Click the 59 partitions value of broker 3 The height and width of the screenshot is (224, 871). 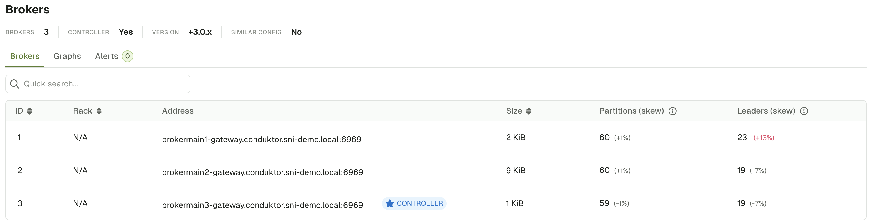pyautogui.click(x=604, y=203)
